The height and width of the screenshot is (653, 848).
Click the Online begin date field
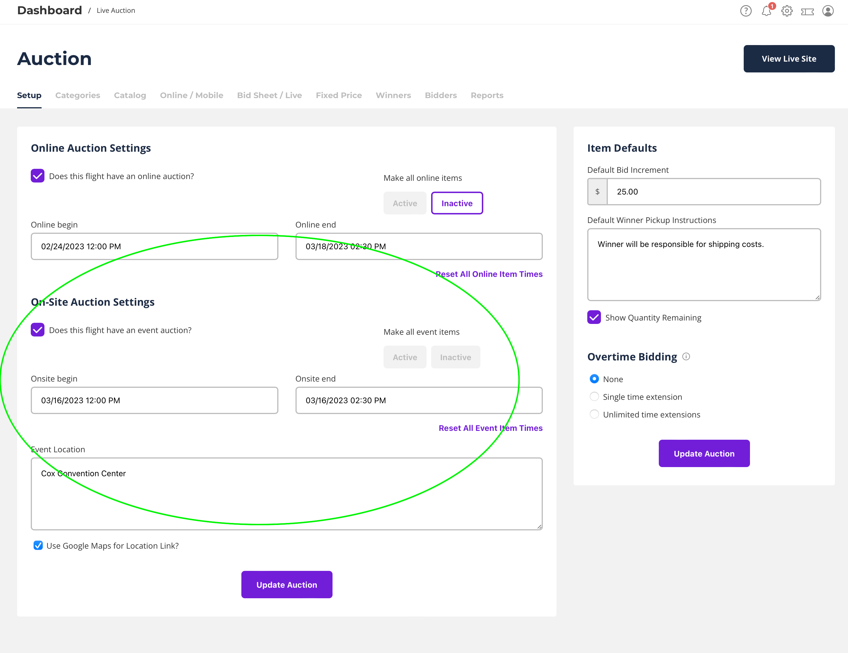(154, 246)
